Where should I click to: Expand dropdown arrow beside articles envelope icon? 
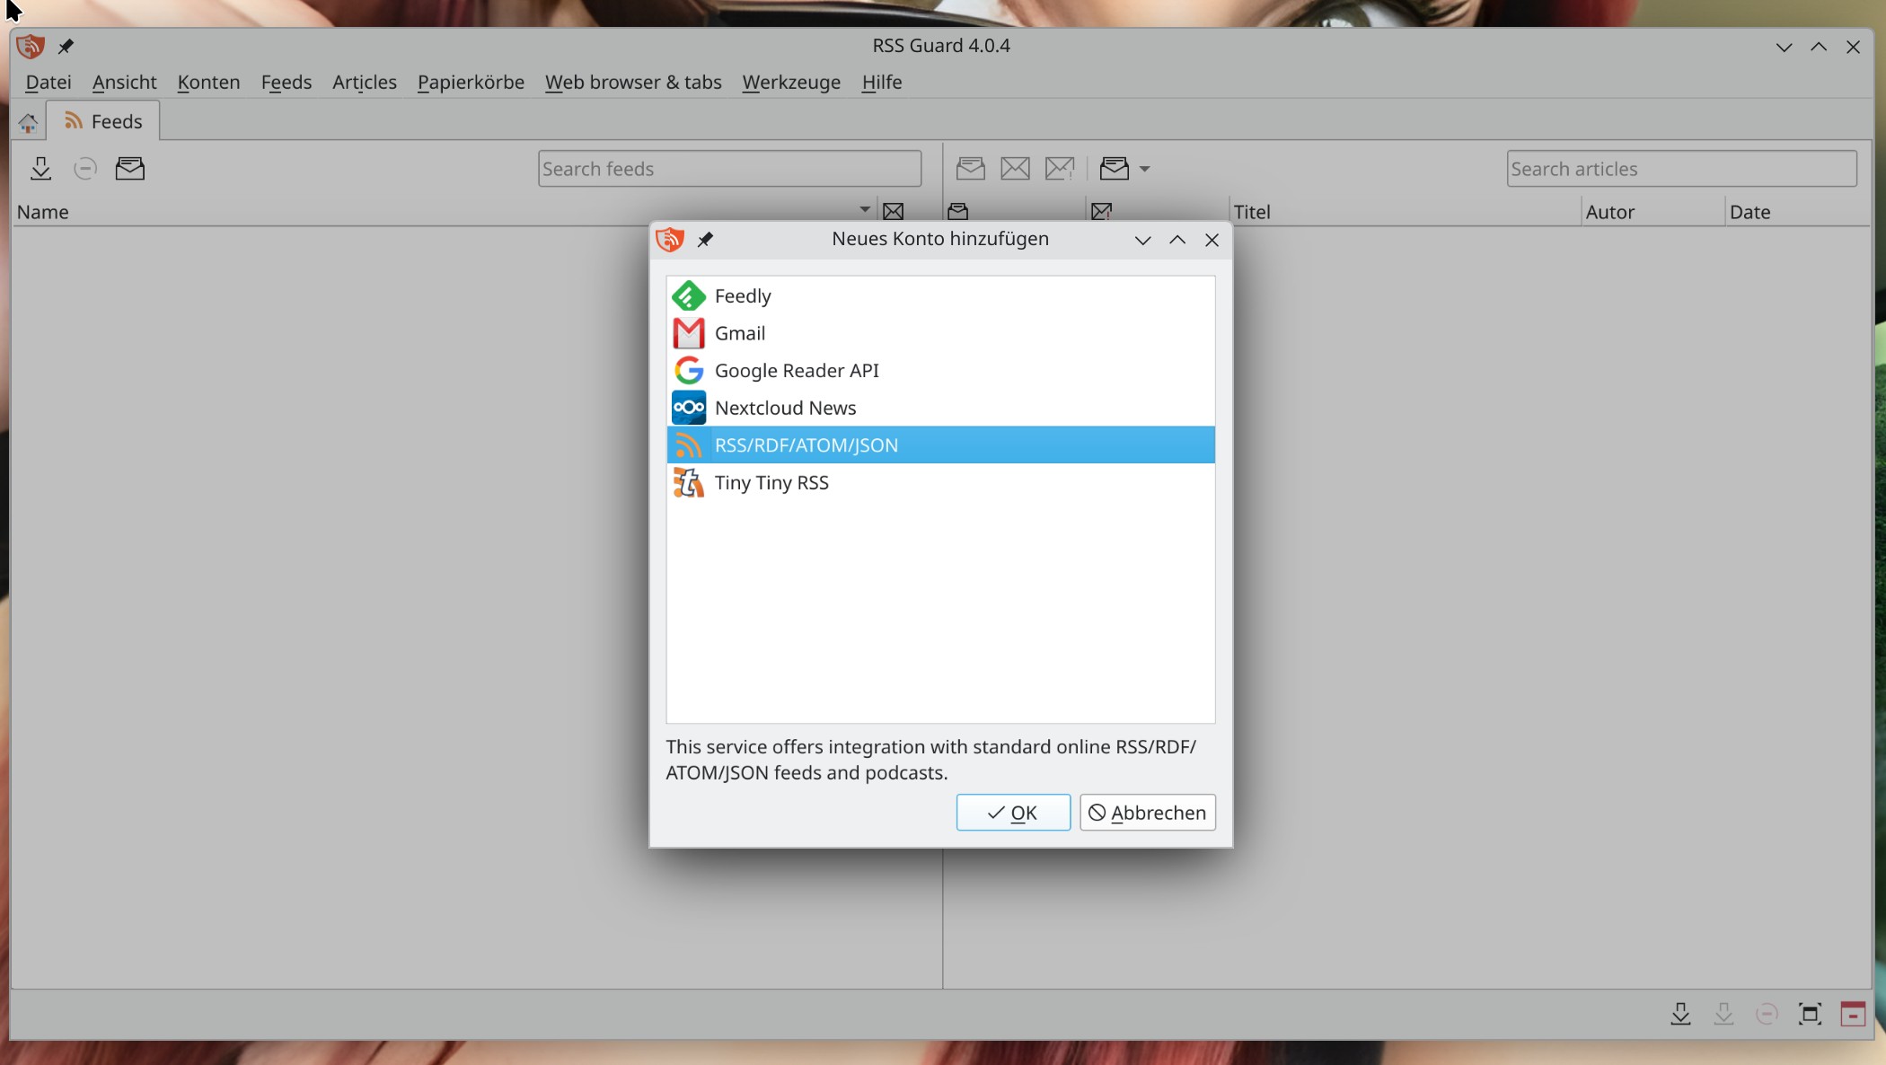tap(1144, 169)
